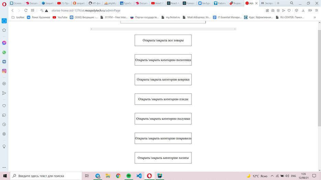321x180 pixels.
Task: Expand the sidebar three-dots menu
Action: 4,167
